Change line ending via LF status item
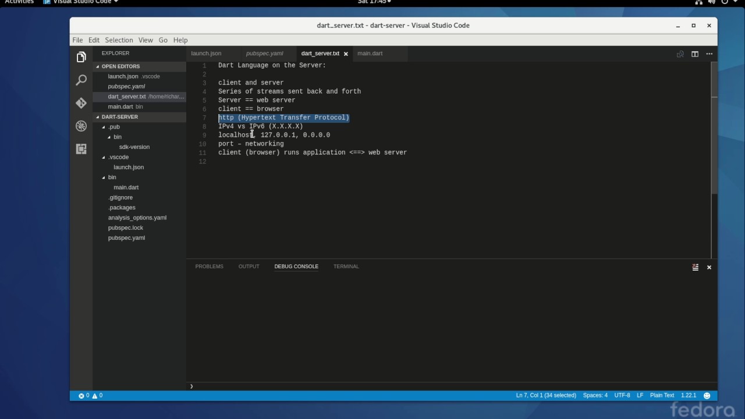Viewport: 745px width, 419px height. [x=640, y=395]
